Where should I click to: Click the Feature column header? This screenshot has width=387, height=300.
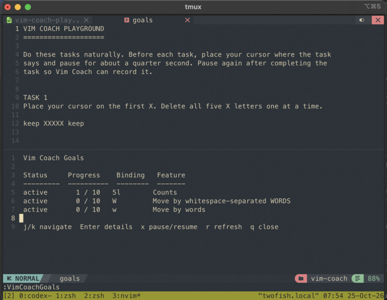pos(171,175)
